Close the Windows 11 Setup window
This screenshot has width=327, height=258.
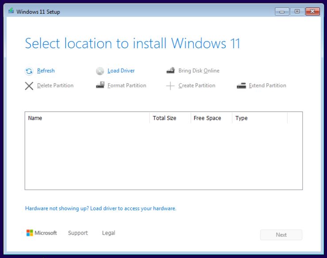pyautogui.click(x=312, y=12)
